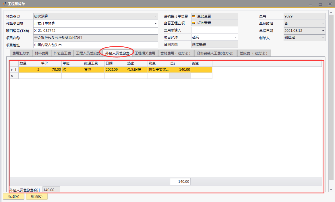The image size is (335, 202).
Task: Open the 项目经理 dropdown list
Action: 236,37
